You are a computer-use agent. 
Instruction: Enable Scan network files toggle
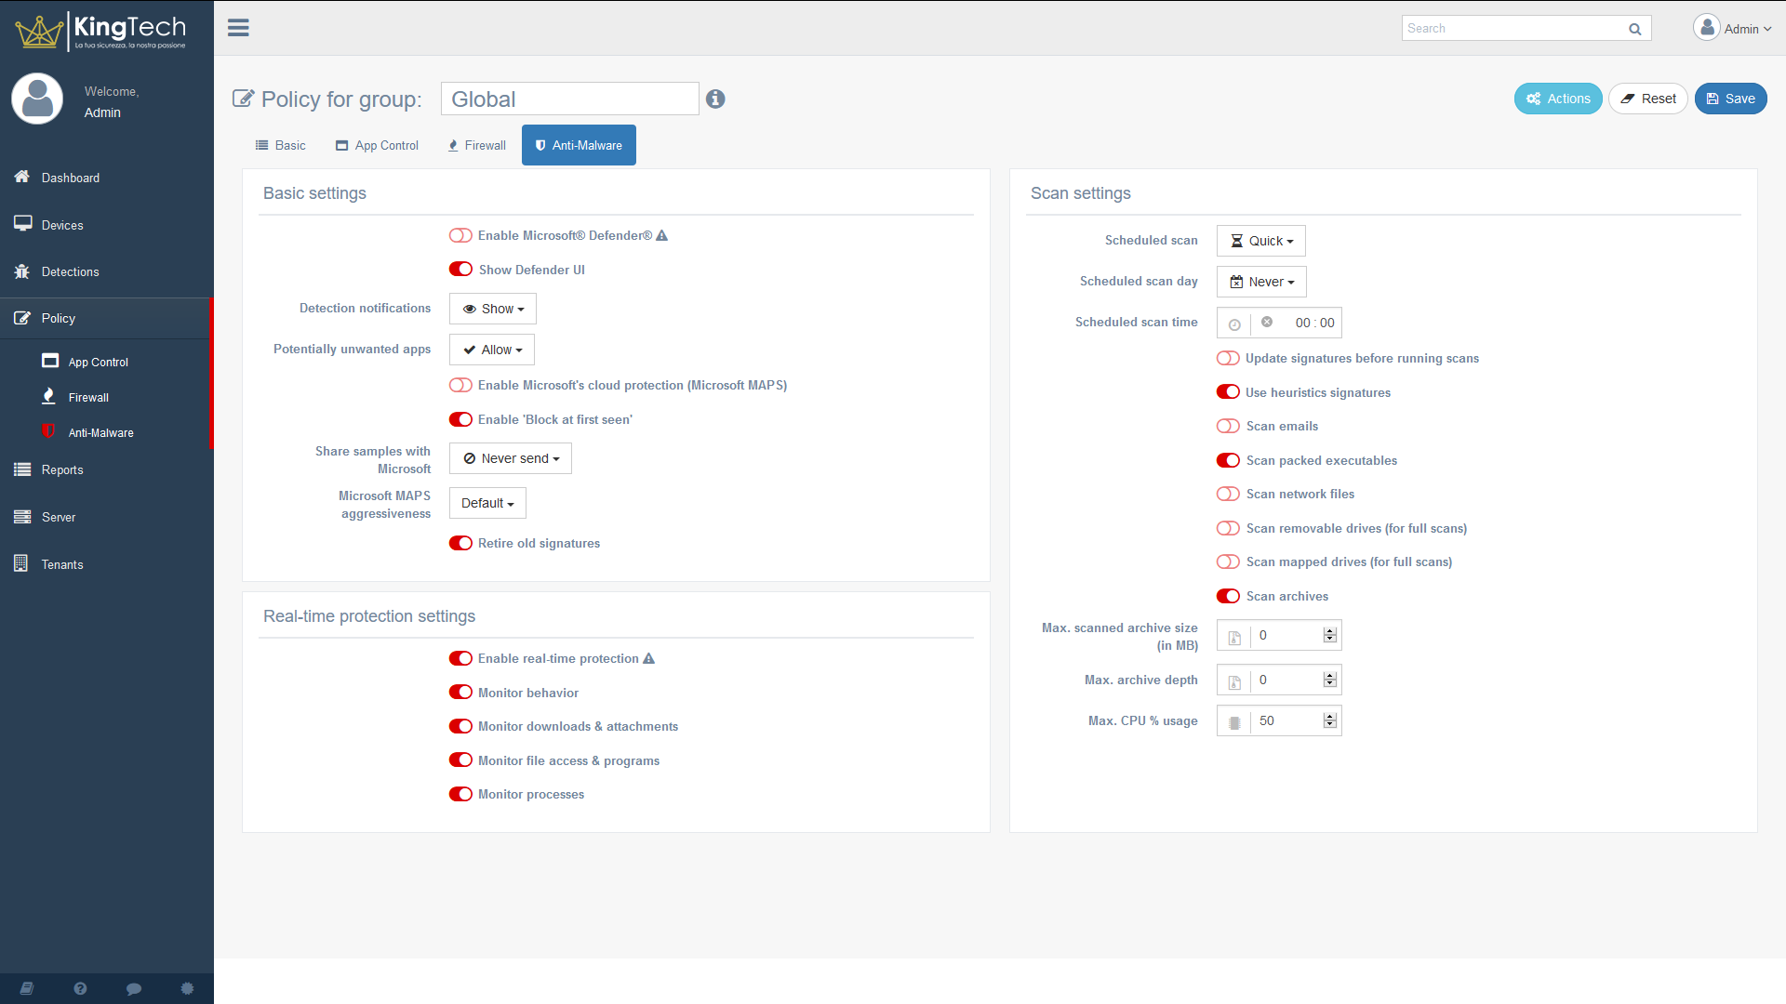click(1228, 494)
